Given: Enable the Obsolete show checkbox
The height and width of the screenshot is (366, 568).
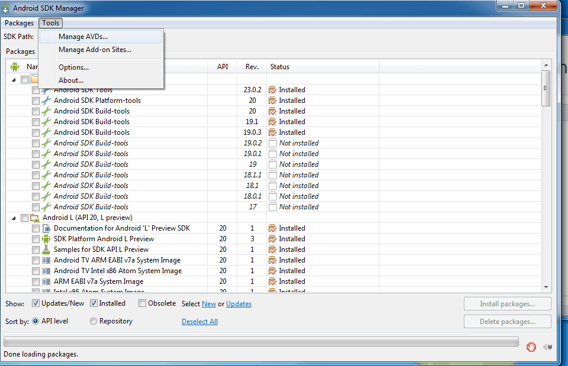Looking at the screenshot, I should coord(143,303).
